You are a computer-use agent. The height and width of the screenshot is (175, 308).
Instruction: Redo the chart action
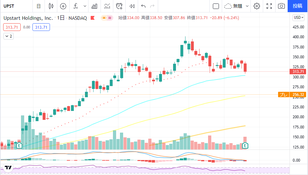point(152,6)
